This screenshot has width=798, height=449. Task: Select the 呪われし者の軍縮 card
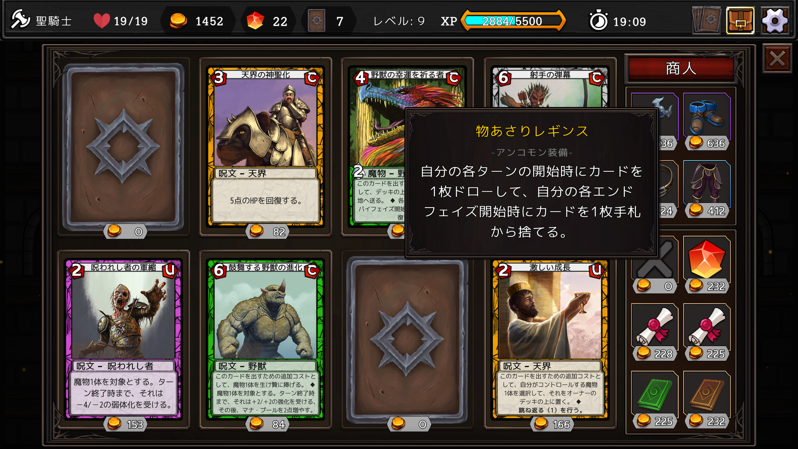coord(123,339)
